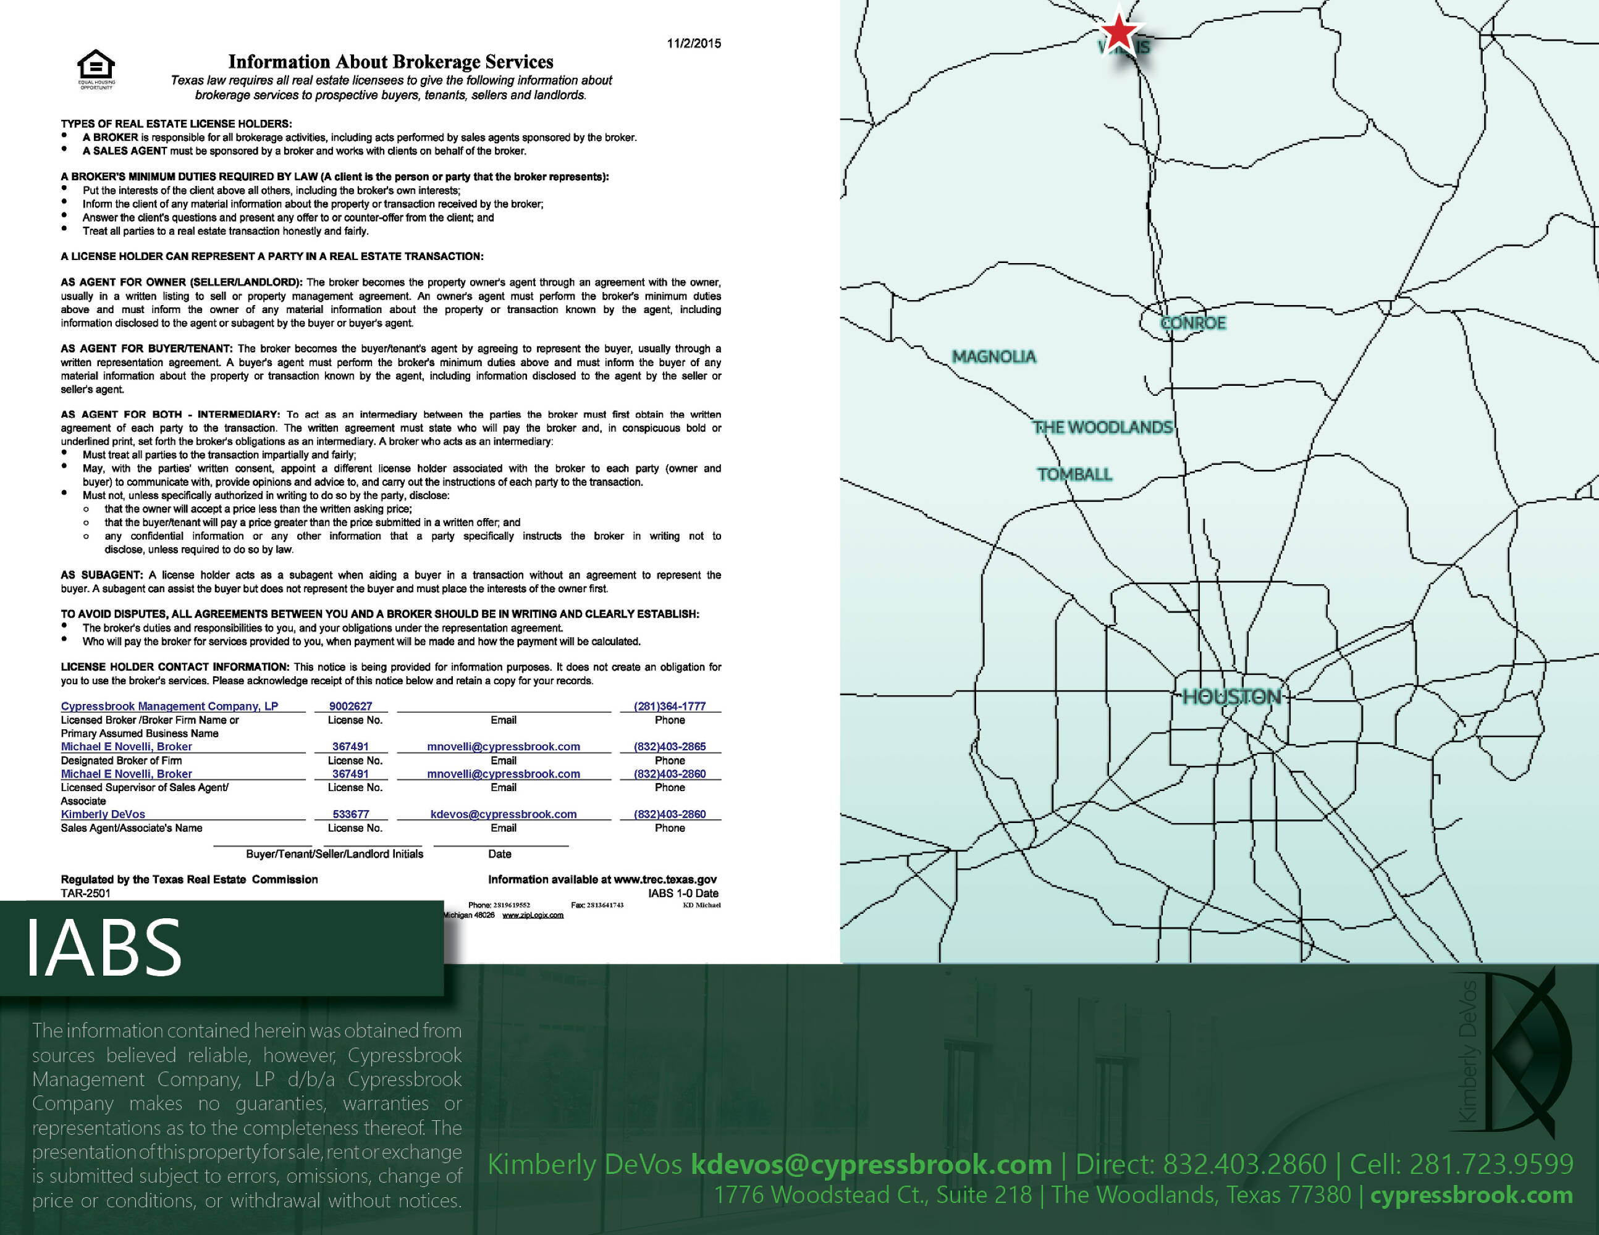Click the red star map marker
Image resolution: width=1599 pixels, height=1235 pixels.
tap(1120, 31)
